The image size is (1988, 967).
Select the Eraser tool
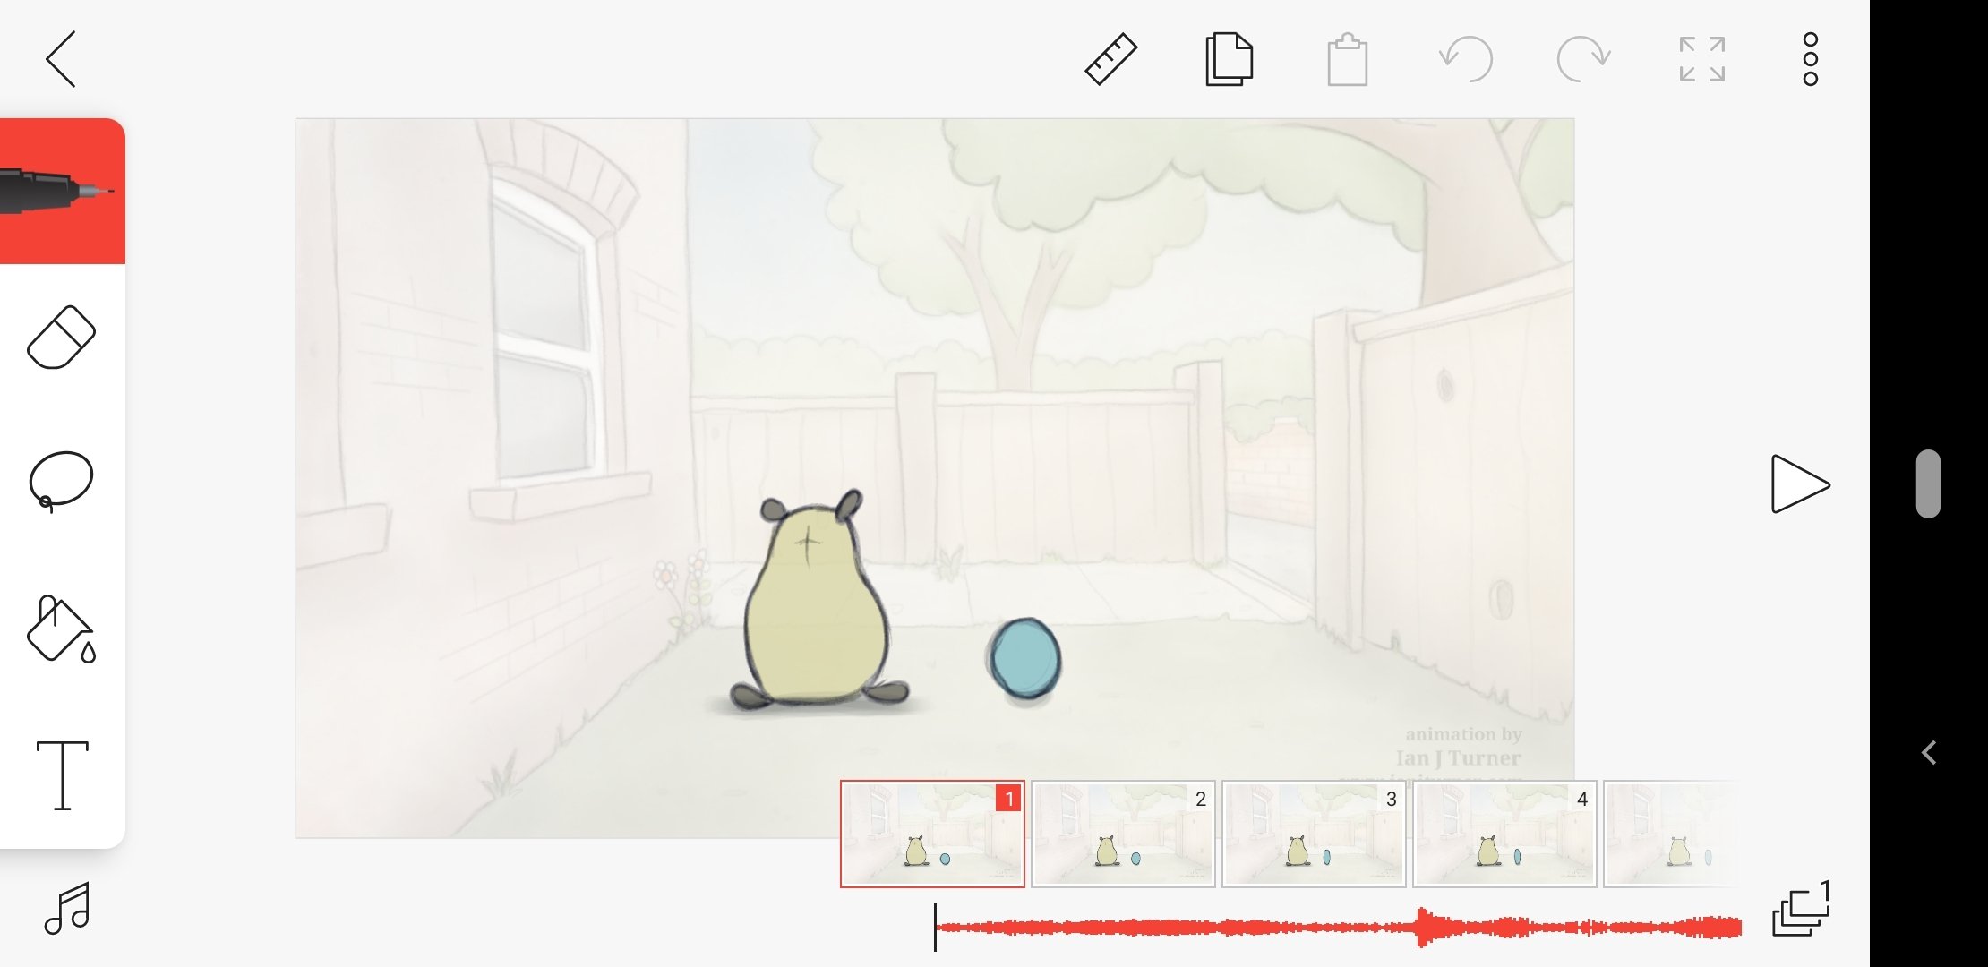click(61, 337)
